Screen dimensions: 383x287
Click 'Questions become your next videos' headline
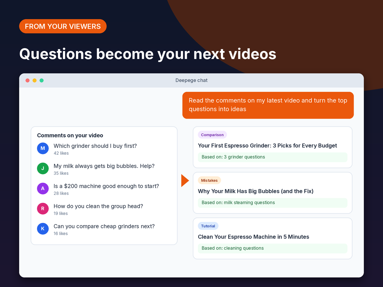pyautogui.click(x=148, y=54)
